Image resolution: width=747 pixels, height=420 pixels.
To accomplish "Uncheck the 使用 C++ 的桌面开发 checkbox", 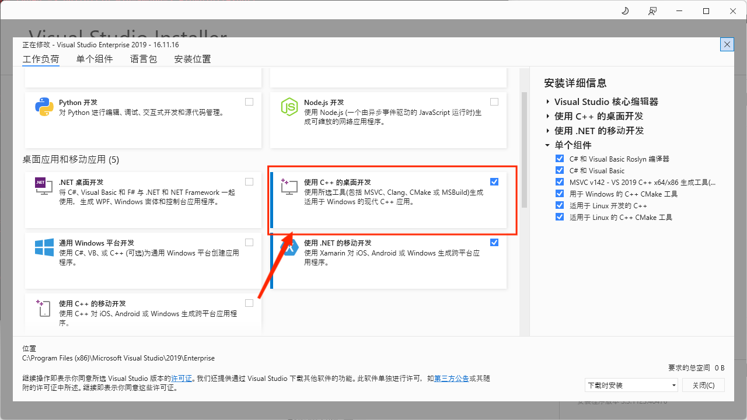I will click(494, 181).
